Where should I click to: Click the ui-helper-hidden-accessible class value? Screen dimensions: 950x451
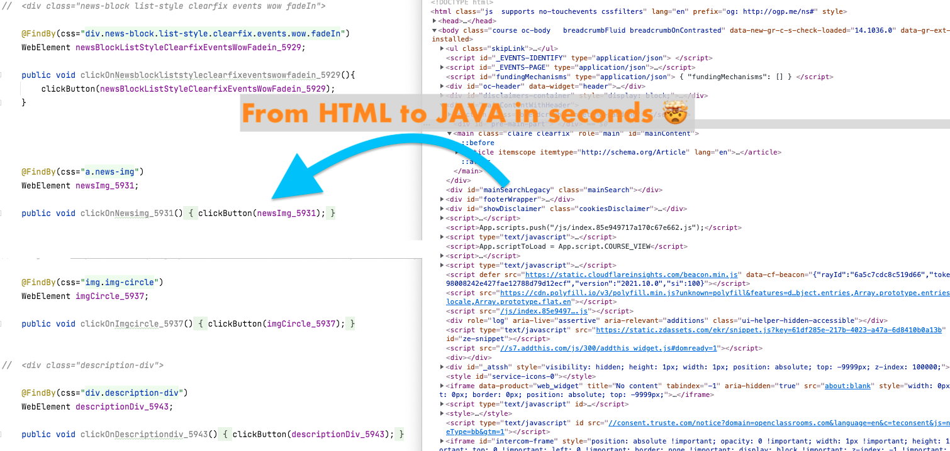coord(800,320)
